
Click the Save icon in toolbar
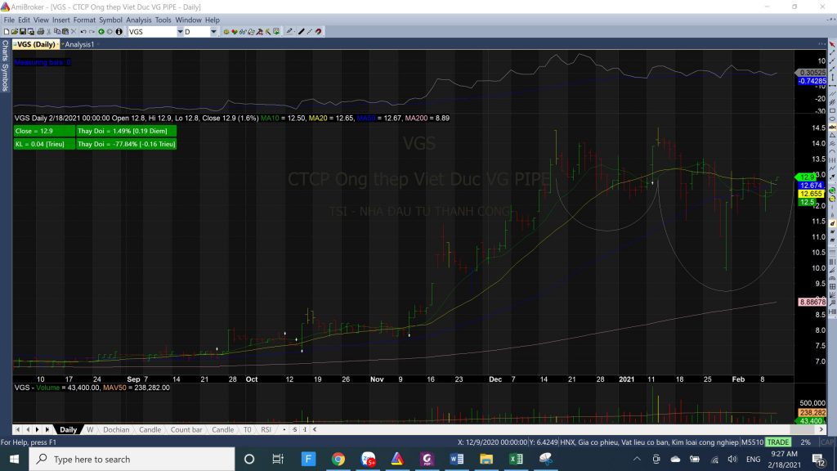click(x=22, y=32)
